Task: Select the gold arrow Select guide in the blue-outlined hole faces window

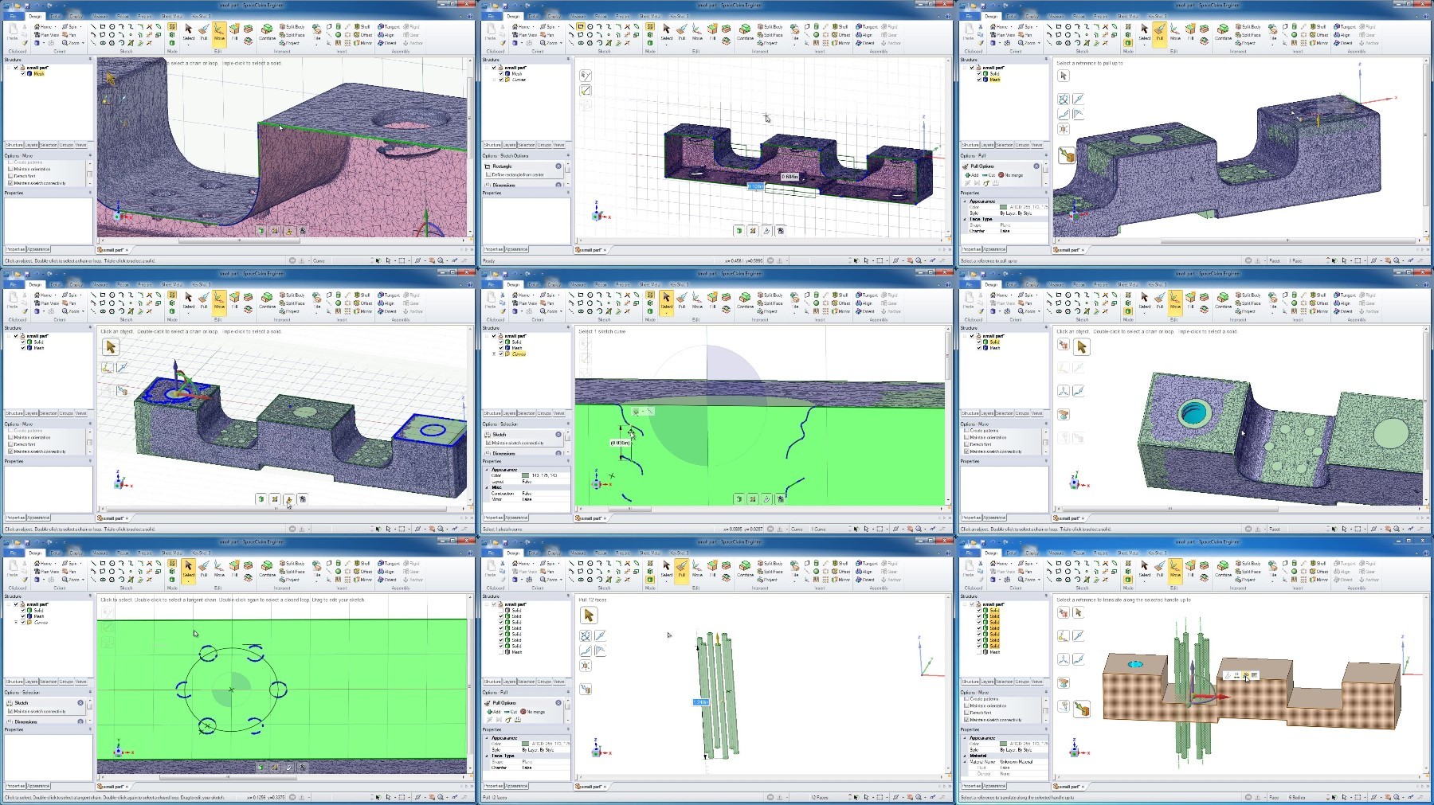Action: (x=111, y=347)
